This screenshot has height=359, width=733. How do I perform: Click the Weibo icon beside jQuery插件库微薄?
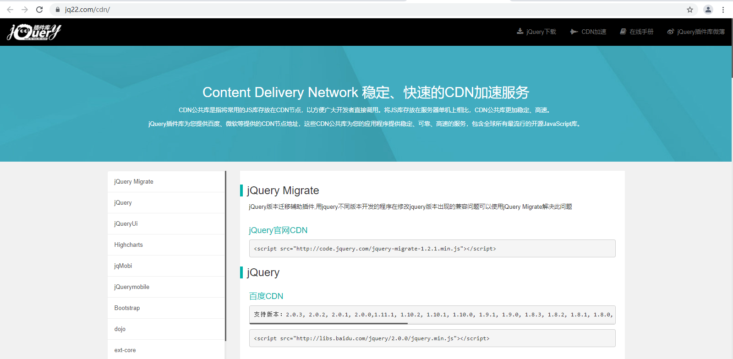671,32
